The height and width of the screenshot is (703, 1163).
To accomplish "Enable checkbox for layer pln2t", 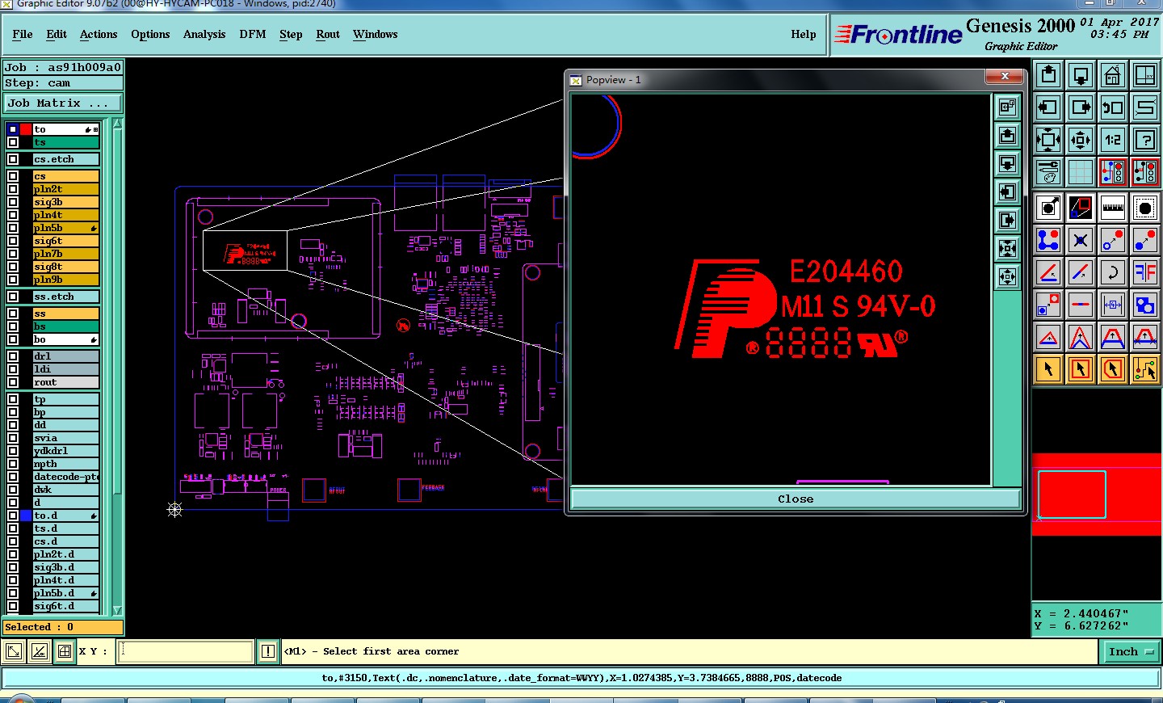I will [13, 189].
